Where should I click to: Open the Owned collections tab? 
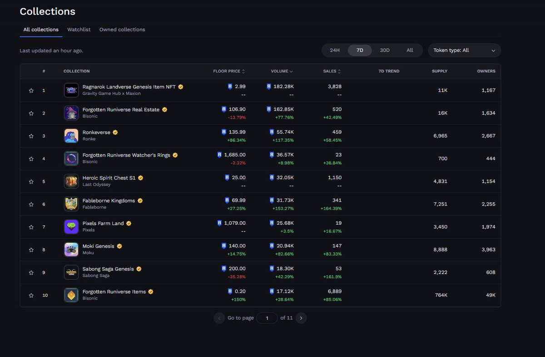pos(122,29)
